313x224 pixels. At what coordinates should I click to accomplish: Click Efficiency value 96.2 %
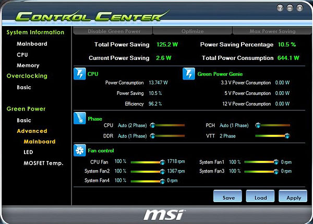coord(155,104)
